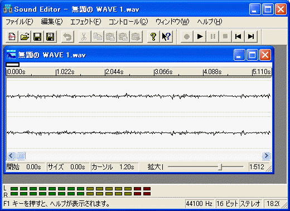Click the L channel level meter

80,189
